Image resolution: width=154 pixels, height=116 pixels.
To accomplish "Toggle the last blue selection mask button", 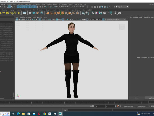I will point(35,7).
